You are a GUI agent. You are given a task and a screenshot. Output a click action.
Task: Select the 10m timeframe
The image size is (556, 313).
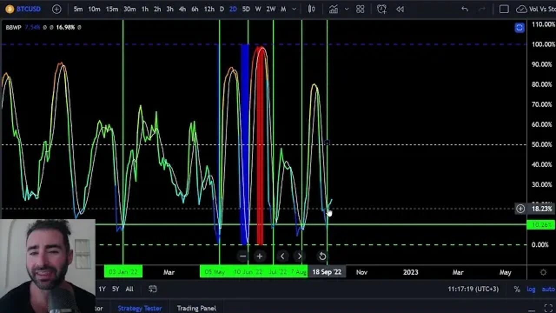(94, 9)
